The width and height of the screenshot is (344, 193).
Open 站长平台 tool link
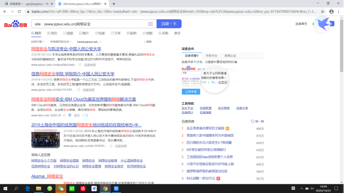(187, 108)
